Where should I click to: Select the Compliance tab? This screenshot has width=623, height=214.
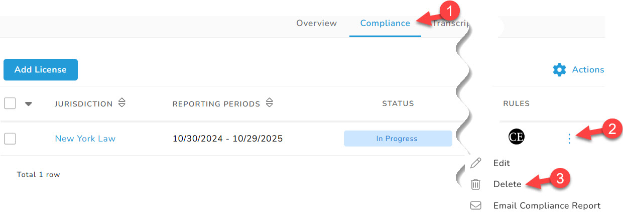click(x=385, y=23)
